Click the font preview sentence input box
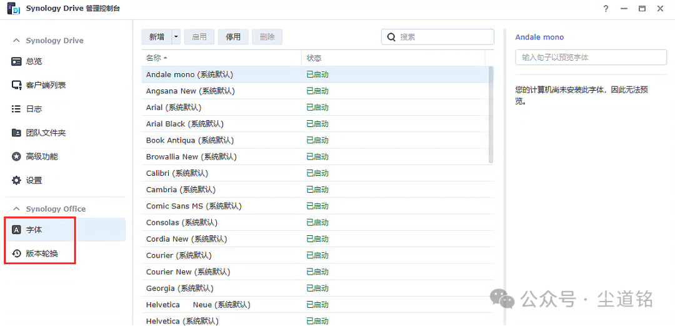675x326 pixels. tap(591, 57)
